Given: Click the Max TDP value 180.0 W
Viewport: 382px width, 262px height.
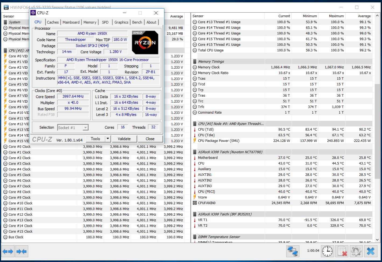Looking at the screenshot, I should pyautogui.click(x=120, y=40).
